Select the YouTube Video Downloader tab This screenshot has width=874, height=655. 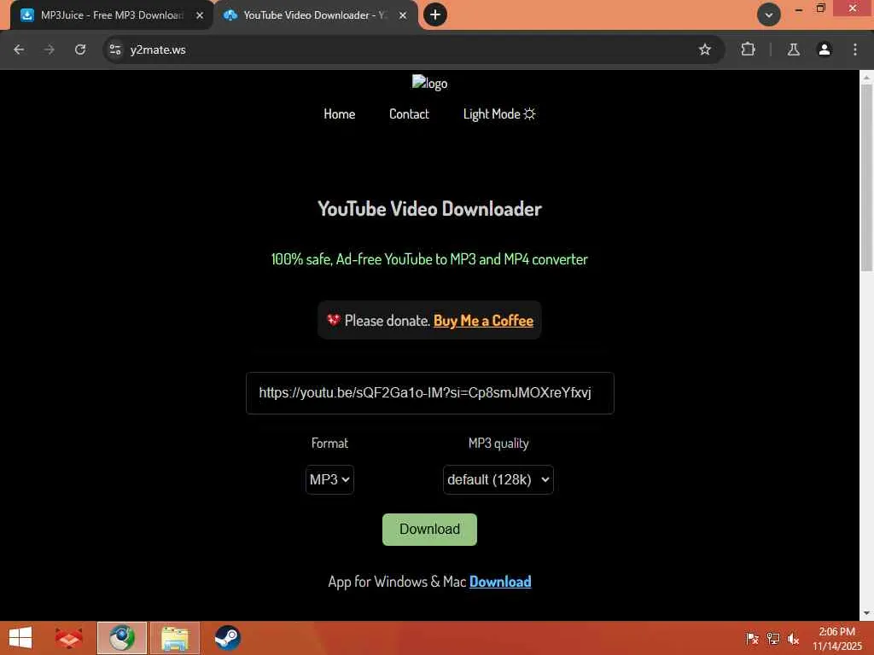coord(315,15)
